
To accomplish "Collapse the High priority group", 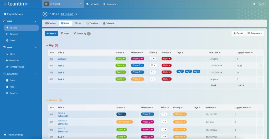I will [x=47, y=45].
